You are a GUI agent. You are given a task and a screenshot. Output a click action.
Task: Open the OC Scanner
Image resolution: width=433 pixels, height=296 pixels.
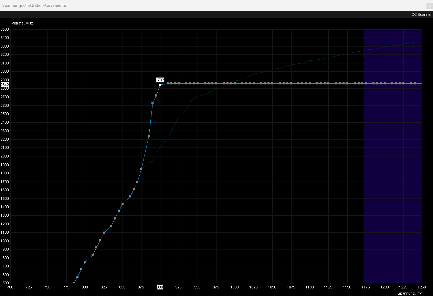(x=421, y=14)
